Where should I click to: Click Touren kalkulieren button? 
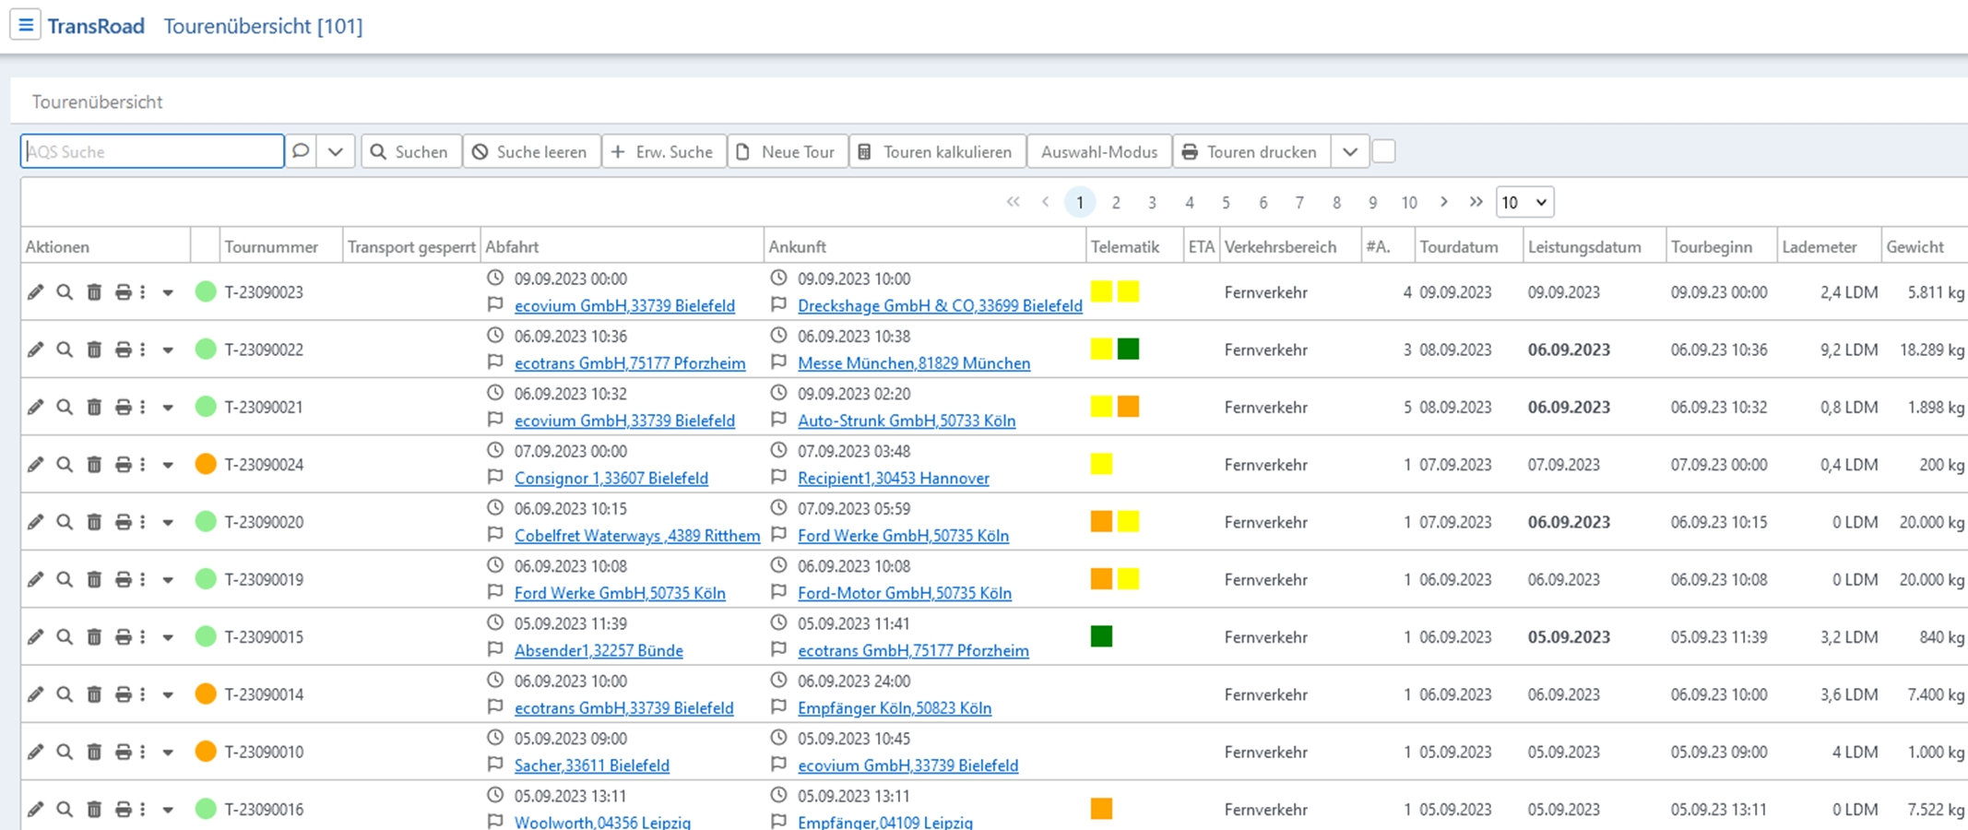tap(936, 151)
